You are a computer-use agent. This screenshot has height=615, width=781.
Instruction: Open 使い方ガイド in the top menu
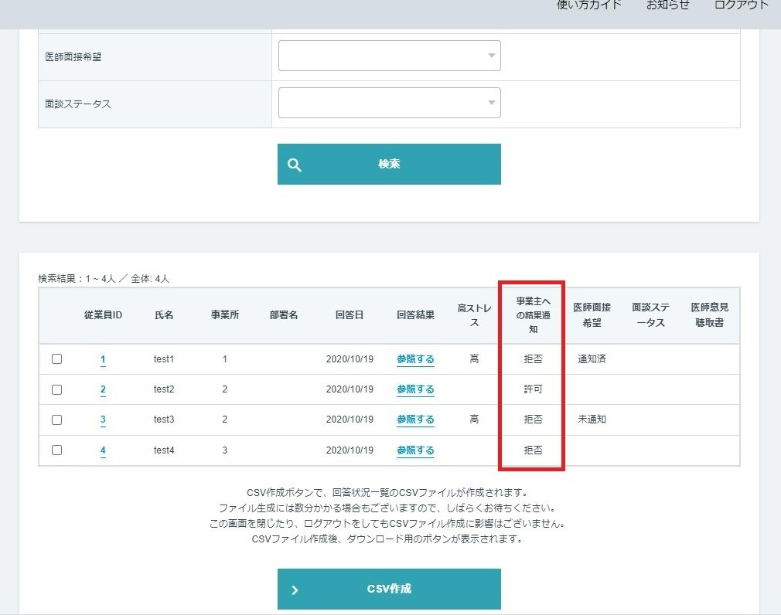[589, 5]
